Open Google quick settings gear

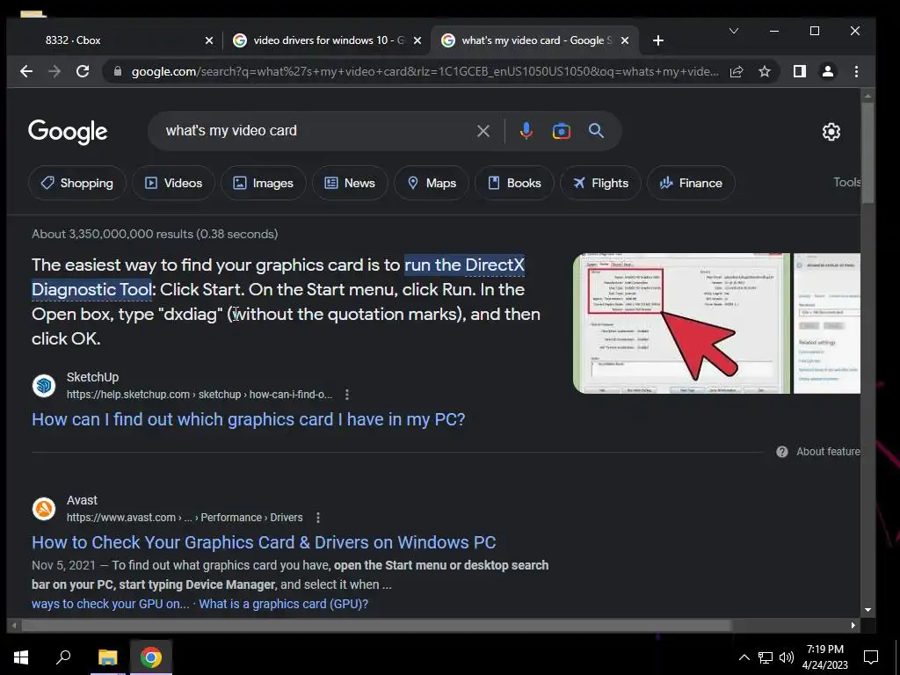click(x=831, y=132)
